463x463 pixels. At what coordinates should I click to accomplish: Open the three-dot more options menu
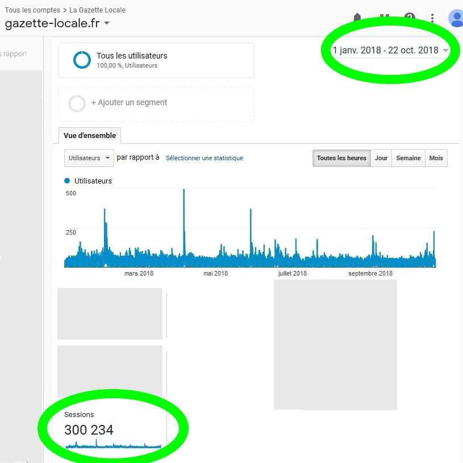point(432,18)
